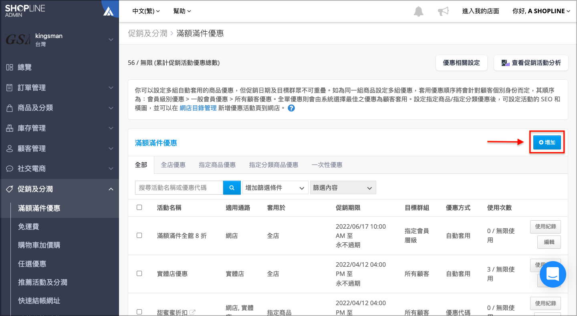Tick checkbox for 滿額滿件全館 8 折
The image size is (577, 316).
139,235
